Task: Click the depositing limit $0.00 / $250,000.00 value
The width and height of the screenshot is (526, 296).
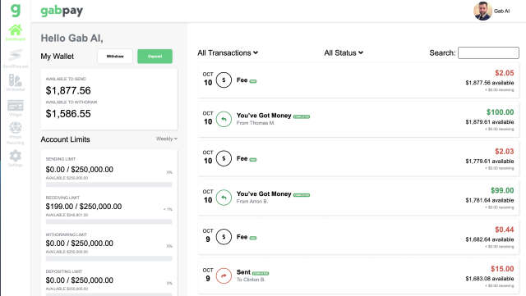Action: click(79, 280)
